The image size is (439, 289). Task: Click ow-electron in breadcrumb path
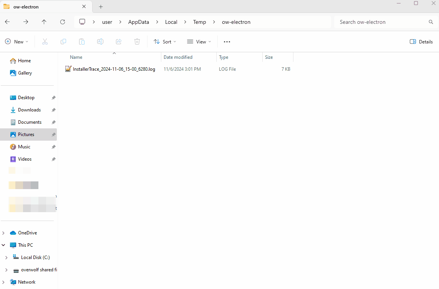click(236, 22)
